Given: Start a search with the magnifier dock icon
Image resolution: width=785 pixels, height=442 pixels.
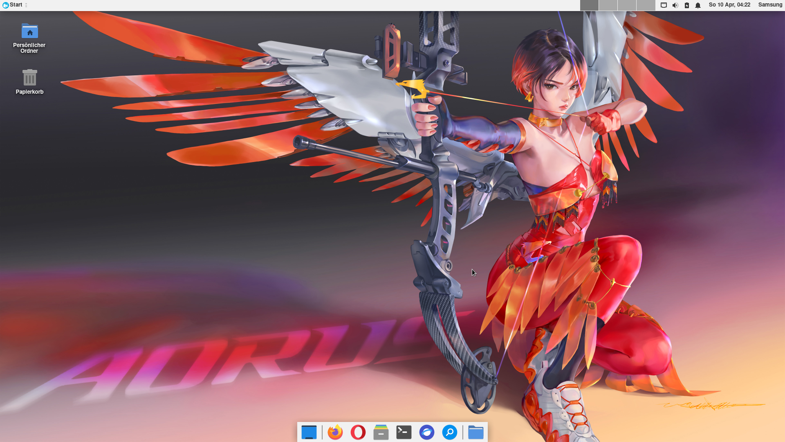Looking at the screenshot, I should point(449,432).
